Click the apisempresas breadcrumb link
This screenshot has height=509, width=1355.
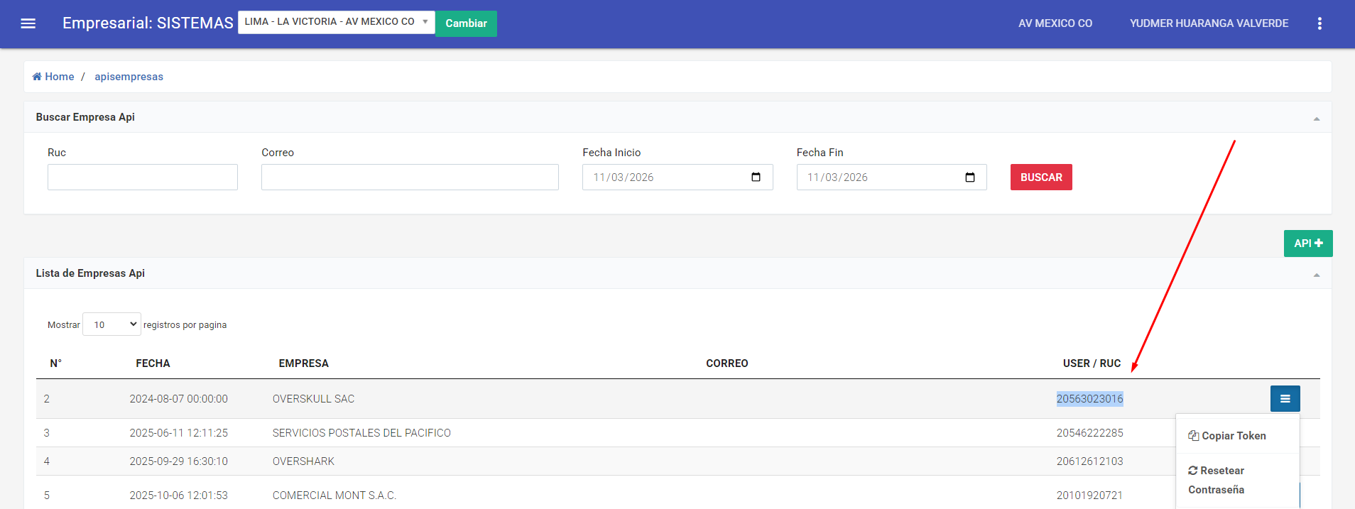point(129,77)
